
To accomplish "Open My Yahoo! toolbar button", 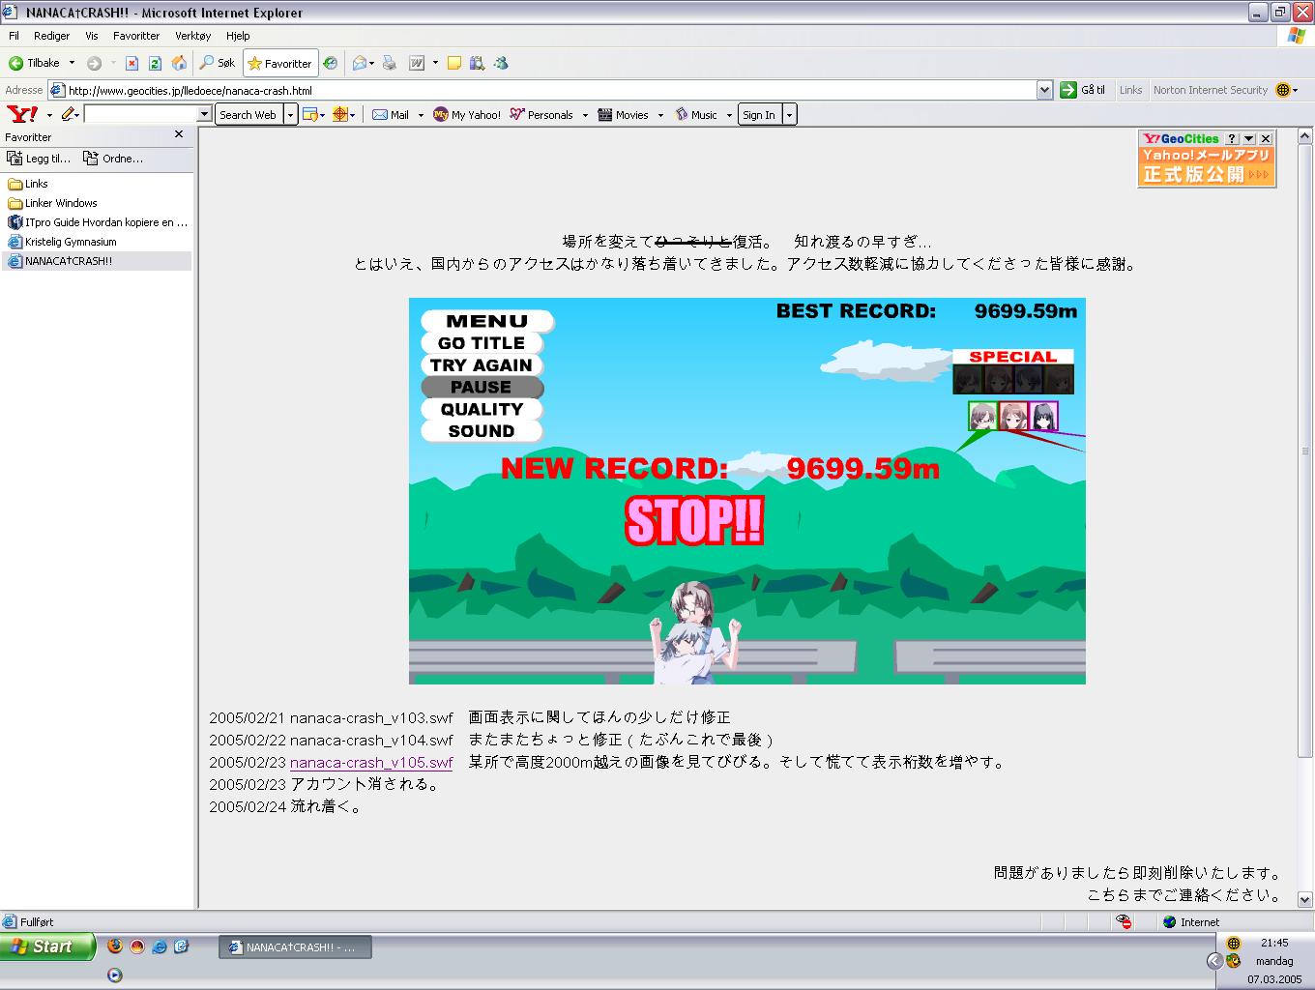I will pos(467,114).
